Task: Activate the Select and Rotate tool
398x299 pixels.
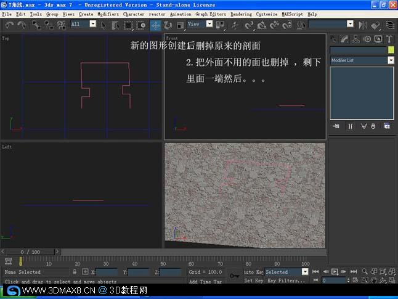Action: point(168,25)
